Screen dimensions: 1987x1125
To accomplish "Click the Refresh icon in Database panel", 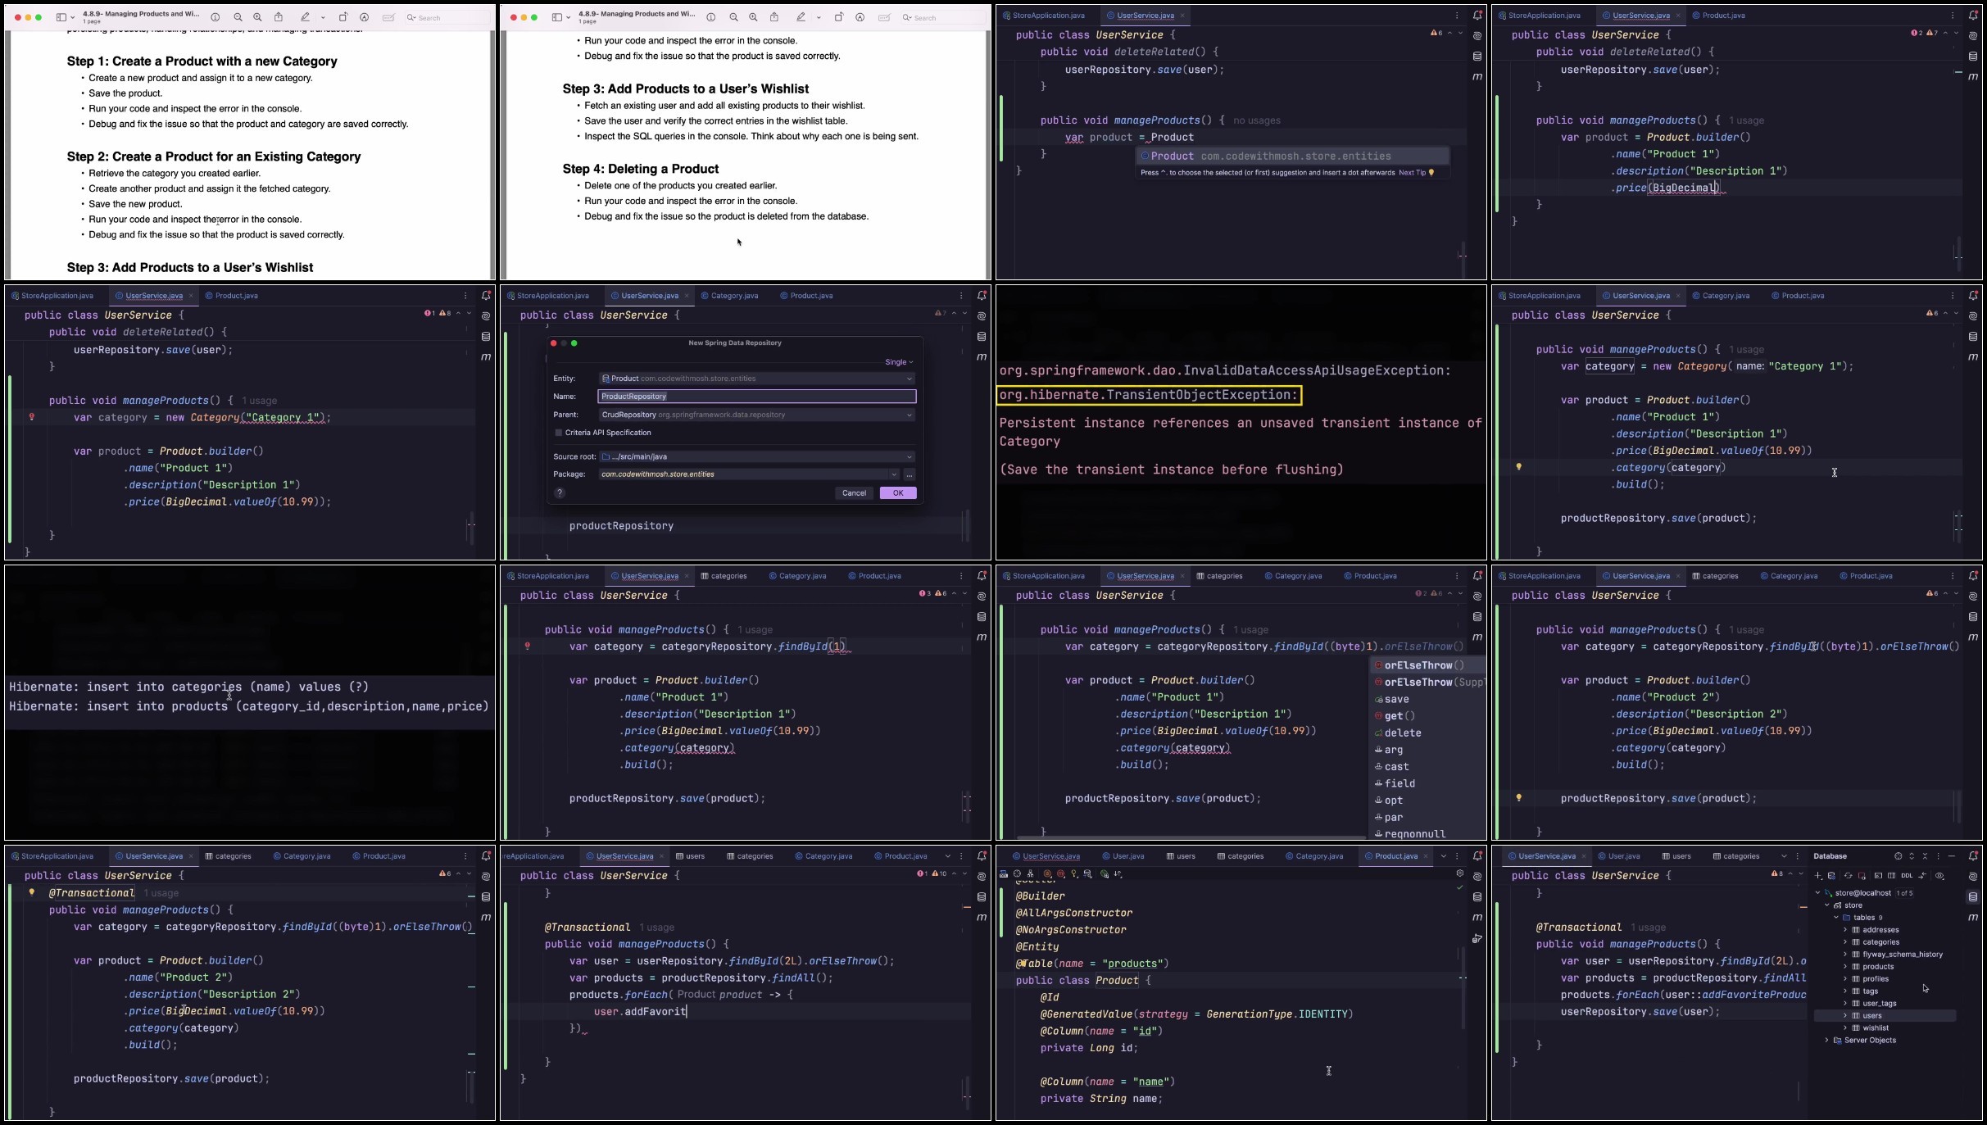I will 1849,875.
